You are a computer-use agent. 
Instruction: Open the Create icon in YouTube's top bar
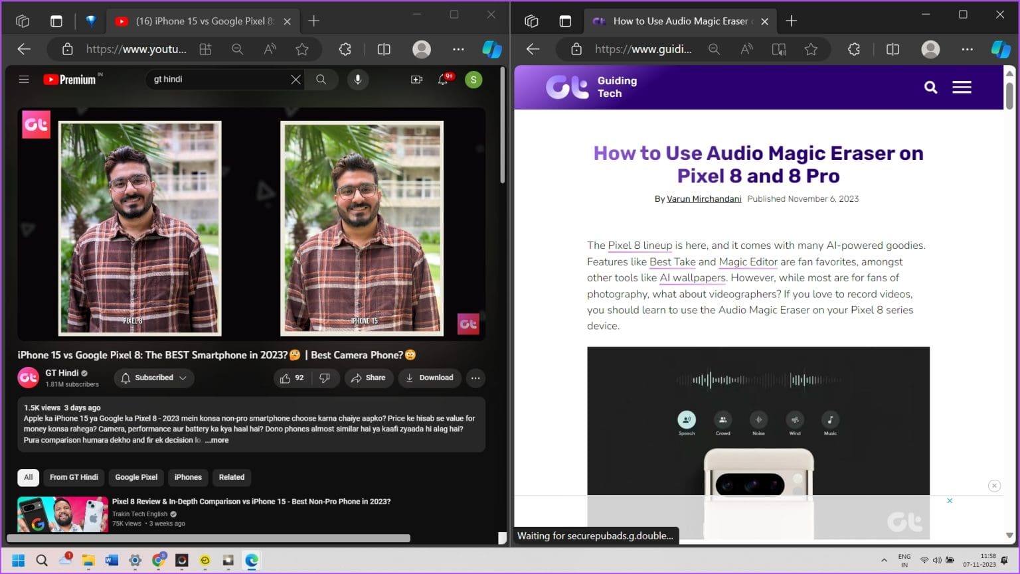(416, 80)
